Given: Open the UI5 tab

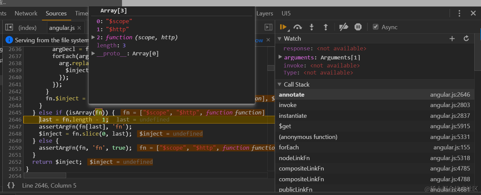Looking at the screenshot, I should [286, 13].
